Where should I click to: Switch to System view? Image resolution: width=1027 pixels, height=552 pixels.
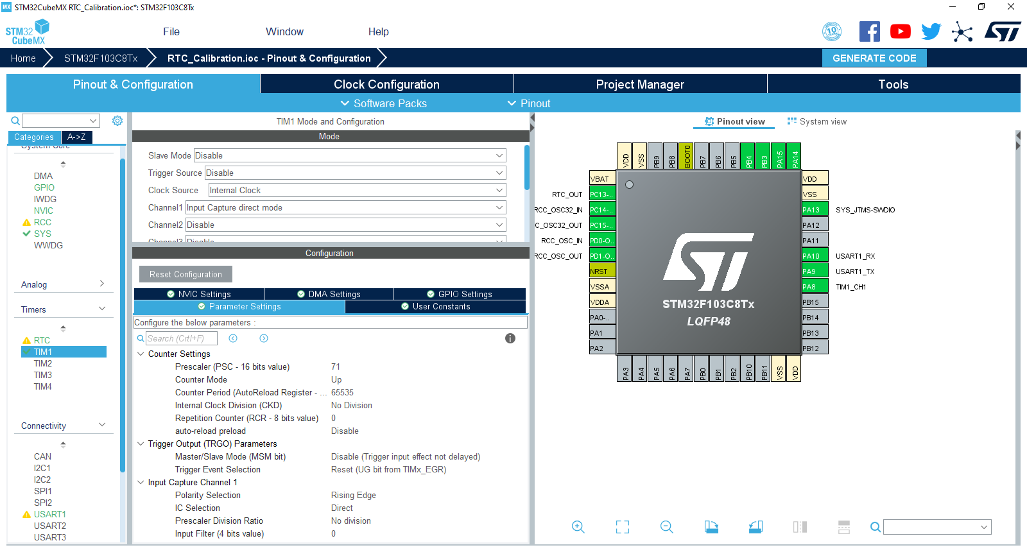pyautogui.click(x=817, y=121)
